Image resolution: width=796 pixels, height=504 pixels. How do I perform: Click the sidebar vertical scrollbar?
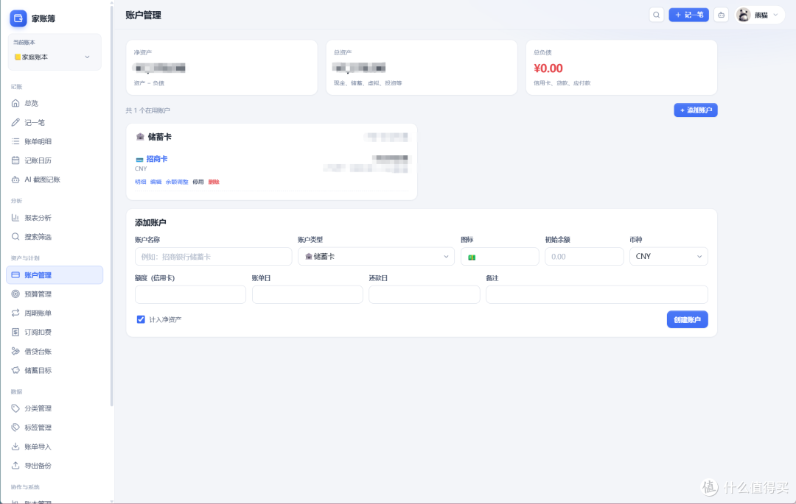(x=112, y=205)
